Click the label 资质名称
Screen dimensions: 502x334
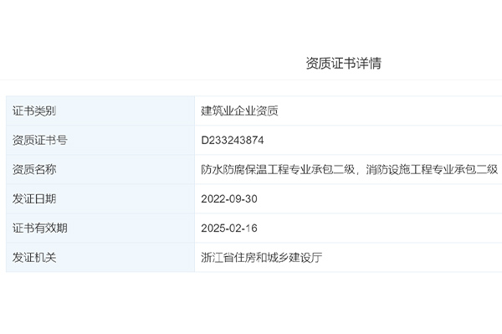click(x=34, y=169)
